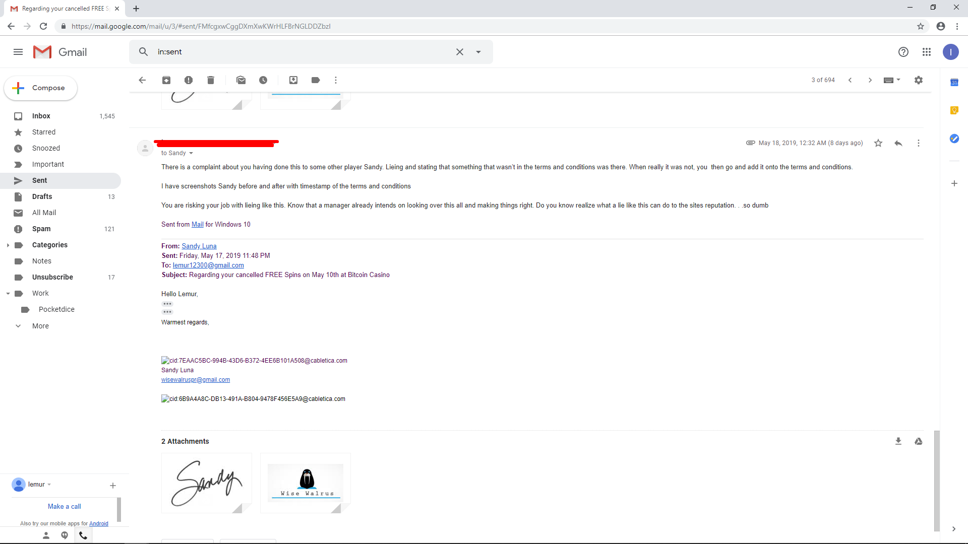The width and height of the screenshot is (968, 544).
Task: Switch to Hangouts phone tab
Action: click(83, 535)
